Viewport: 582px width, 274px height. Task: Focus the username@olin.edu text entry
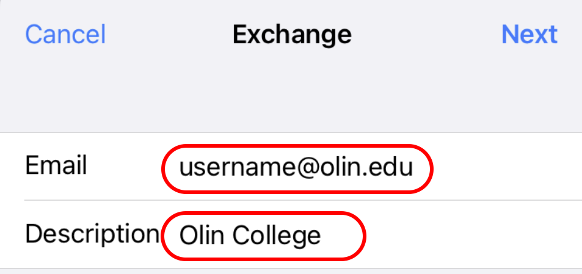point(296,167)
